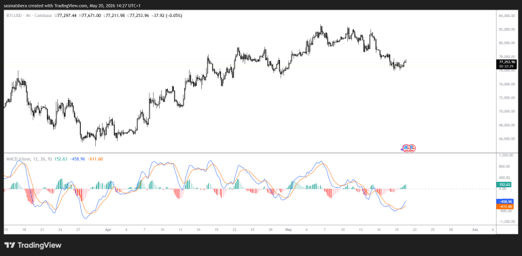Click the blue −458.96 value in MACD legend
This screenshot has width=522, height=256.
pyautogui.click(x=77, y=159)
